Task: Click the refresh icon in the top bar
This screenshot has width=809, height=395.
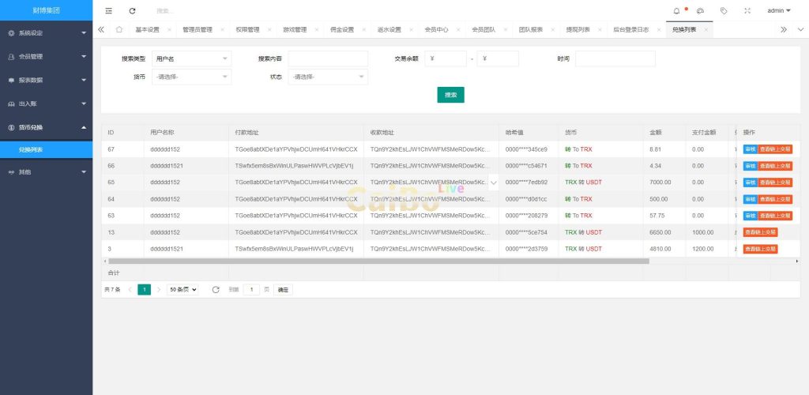Action: pos(132,11)
